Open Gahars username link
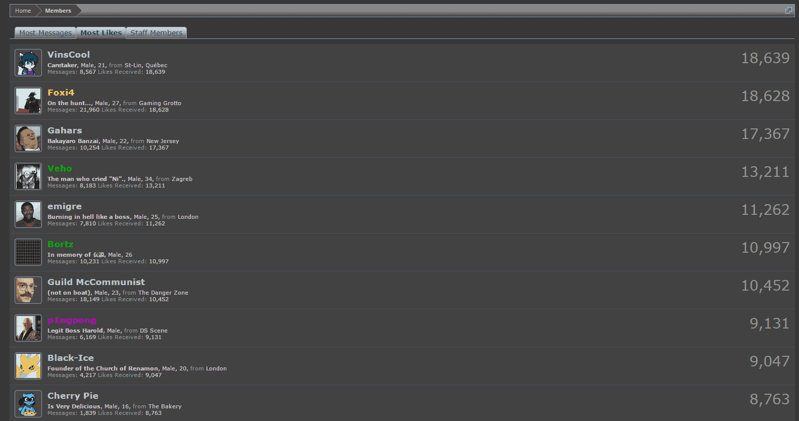 [65, 130]
